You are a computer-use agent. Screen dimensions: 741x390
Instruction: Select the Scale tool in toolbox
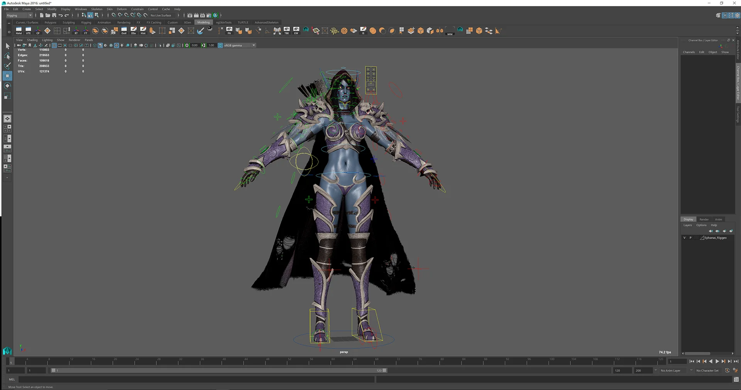7,96
